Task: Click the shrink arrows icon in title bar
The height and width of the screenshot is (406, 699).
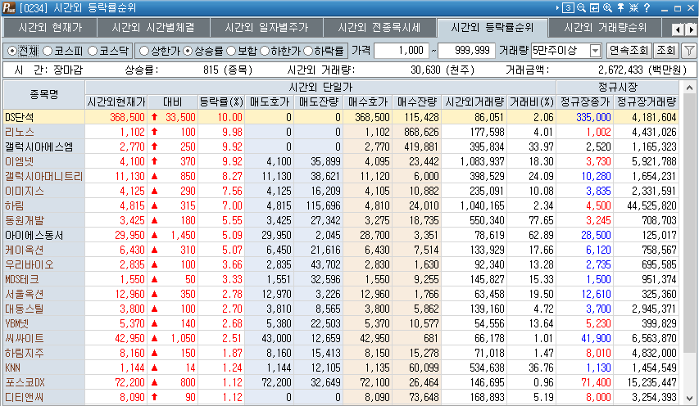Action: 633,8
